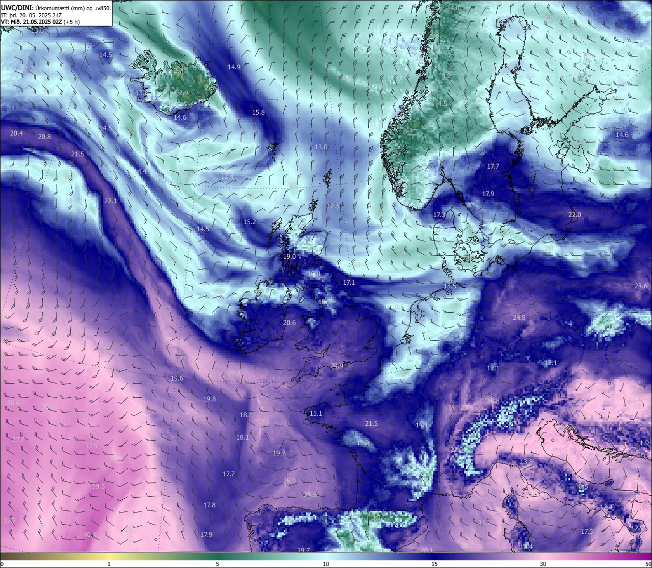Viewport: 652px width, 568px height.
Task: Click the 20.8 value label on map
Action: (44, 137)
